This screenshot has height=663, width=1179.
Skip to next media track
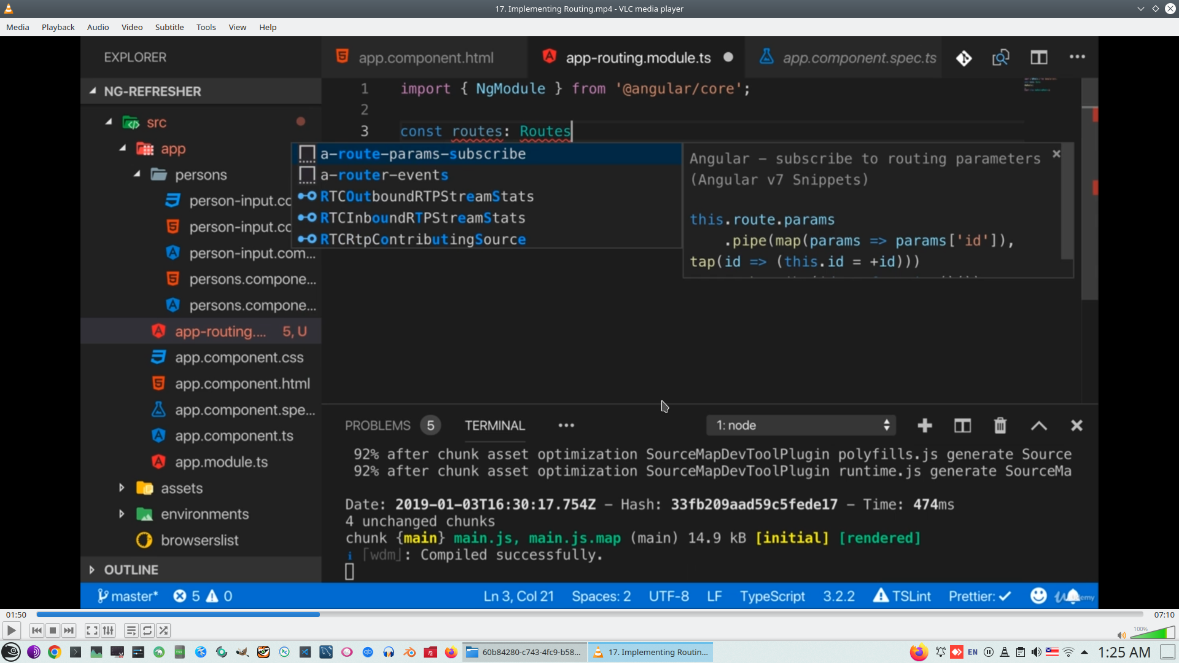coord(69,630)
